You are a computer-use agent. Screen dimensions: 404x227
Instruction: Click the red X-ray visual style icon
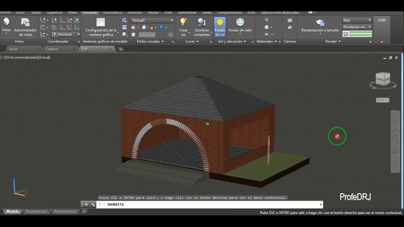133,27
